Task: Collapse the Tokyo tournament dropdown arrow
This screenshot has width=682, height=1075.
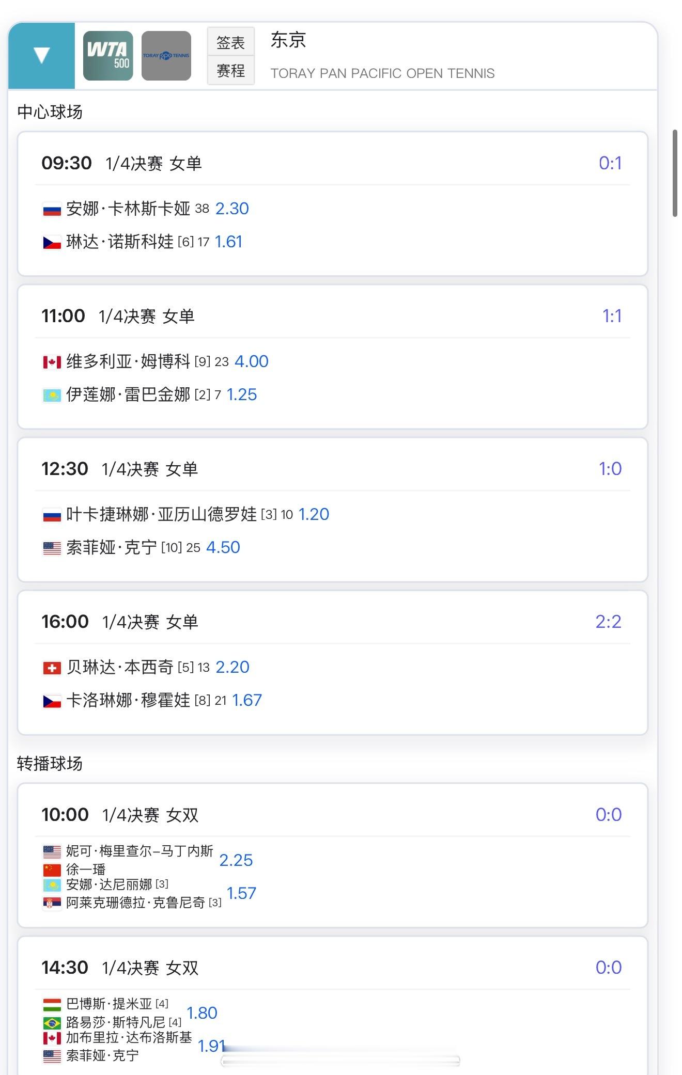Action: point(41,55)
